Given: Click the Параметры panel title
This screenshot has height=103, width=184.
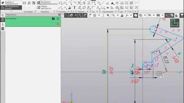Looking at the screenshot, I should click(x=11, y=15).
